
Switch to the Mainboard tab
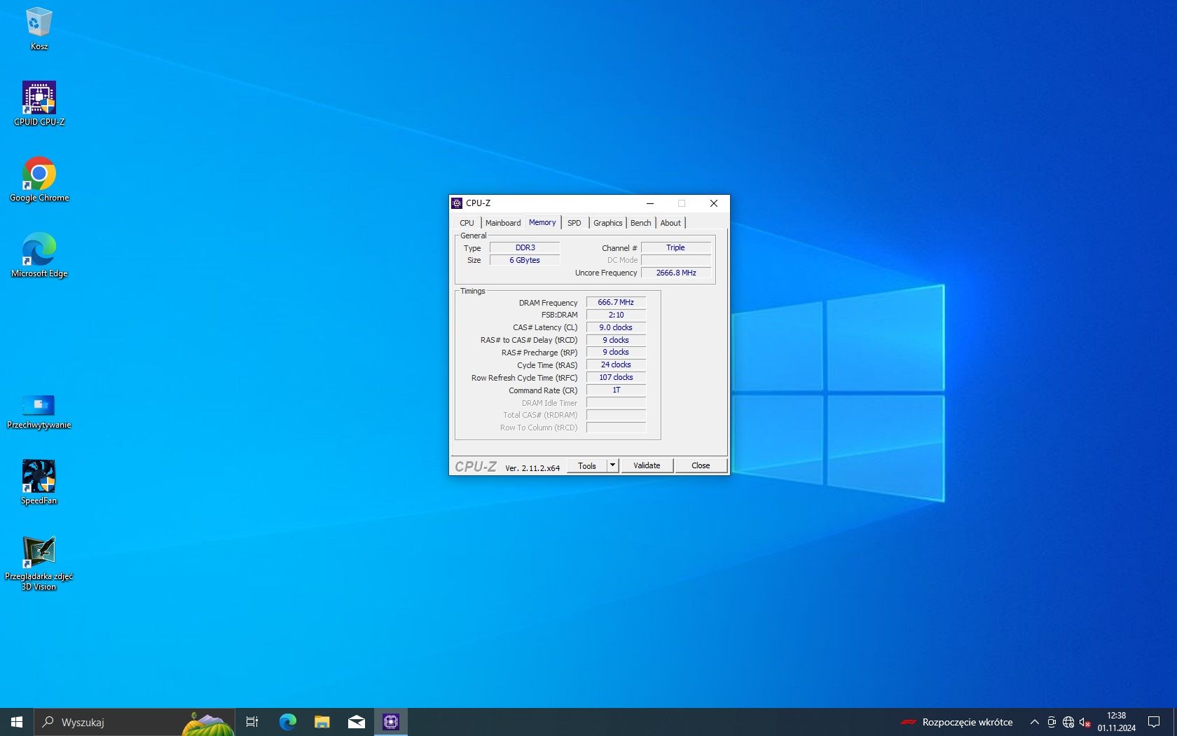[503, 223]
